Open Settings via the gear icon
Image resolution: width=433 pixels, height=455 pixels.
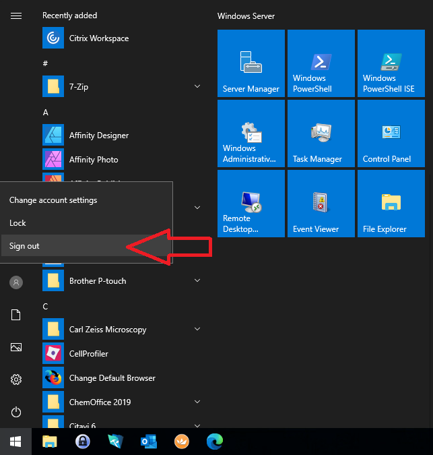coord(16,380)
